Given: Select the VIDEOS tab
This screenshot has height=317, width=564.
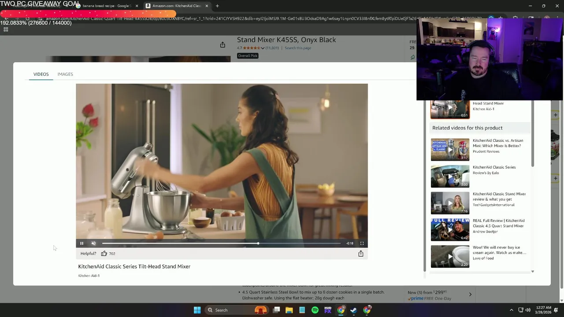Looking at the screenshot, I should (41, 74).
